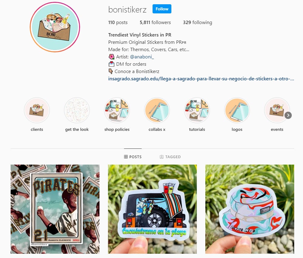303x258 pixels.
Task: Open the Puerto Rico bucket hat sticker post
Action: 250,209
